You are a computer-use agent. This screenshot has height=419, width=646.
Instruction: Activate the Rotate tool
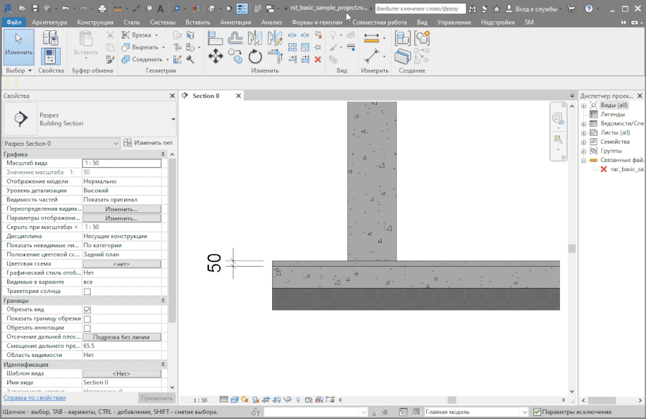[x=255, y=56]
